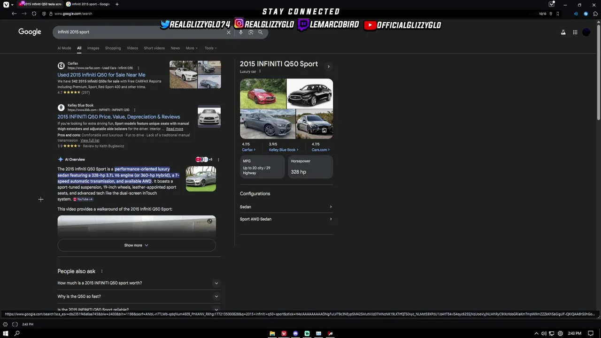Open Carfax rating link in car panel

[x=248, y=150]
